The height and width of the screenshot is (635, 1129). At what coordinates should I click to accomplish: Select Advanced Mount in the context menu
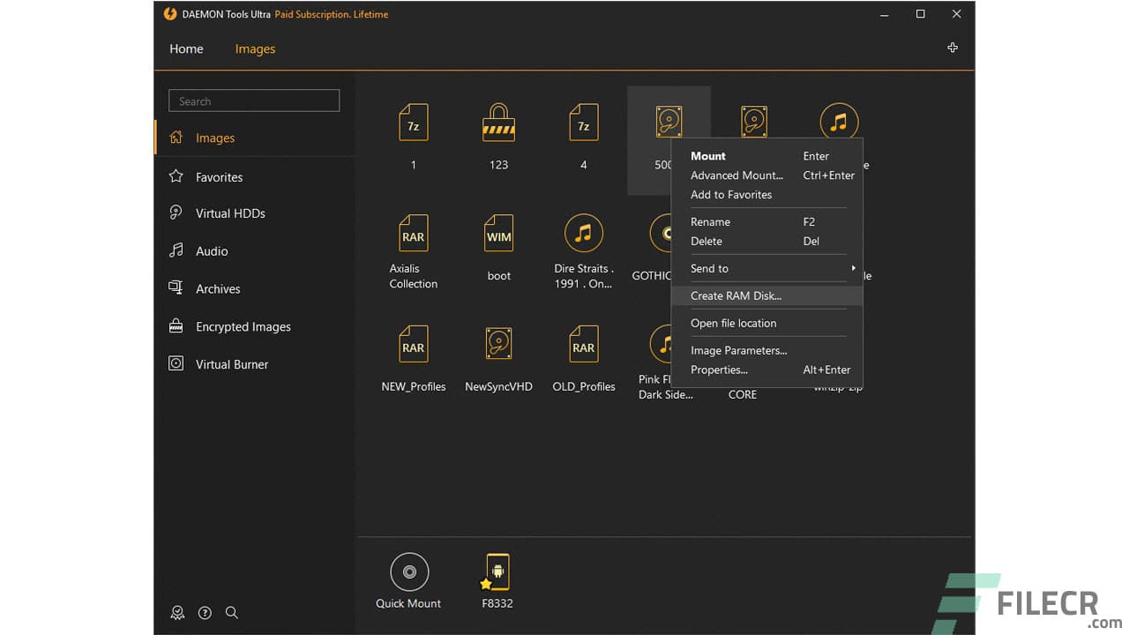tap(737, 175)
